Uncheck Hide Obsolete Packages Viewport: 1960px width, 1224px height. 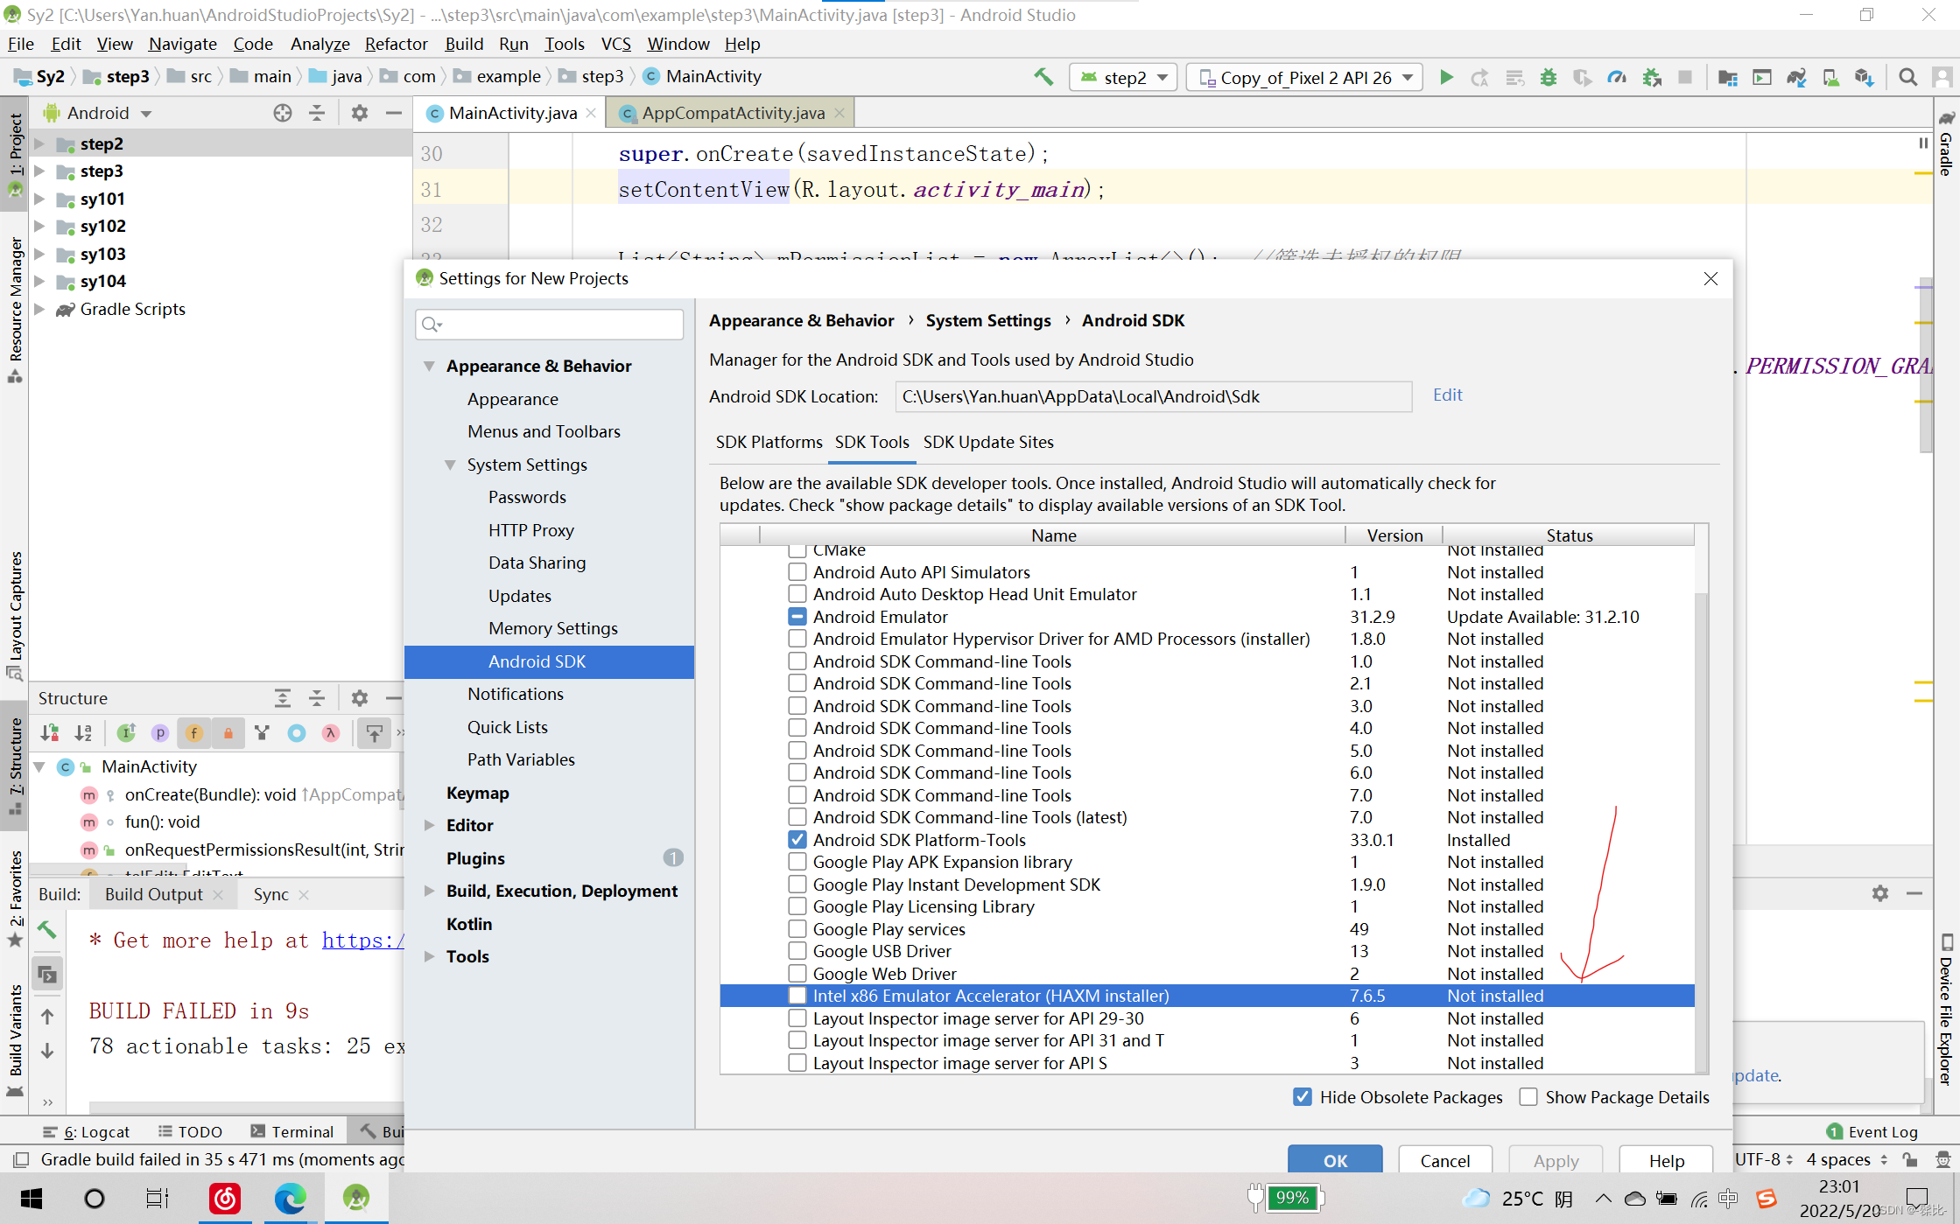tap(1303, 1097)
